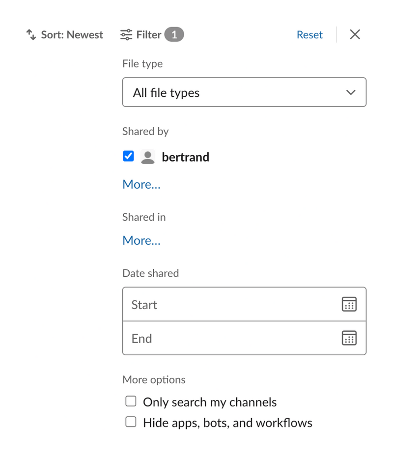Click the X close icon

pyautogui.click(x=355, y=34)
